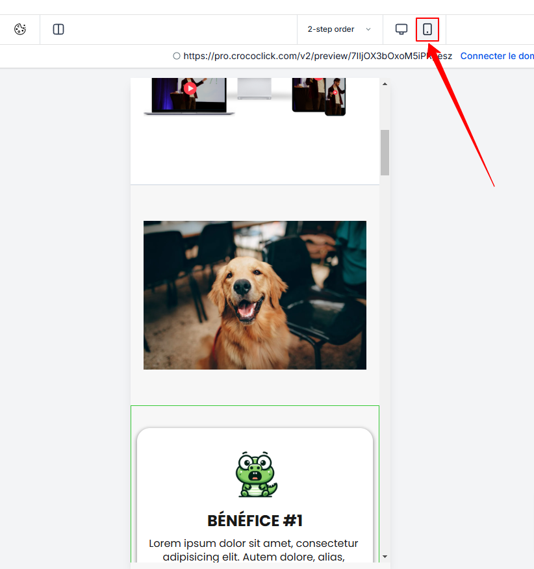Select the BÉNÉFICE #1 heading
The height and width of the screenshot is (569, 534).
point(255,521)
